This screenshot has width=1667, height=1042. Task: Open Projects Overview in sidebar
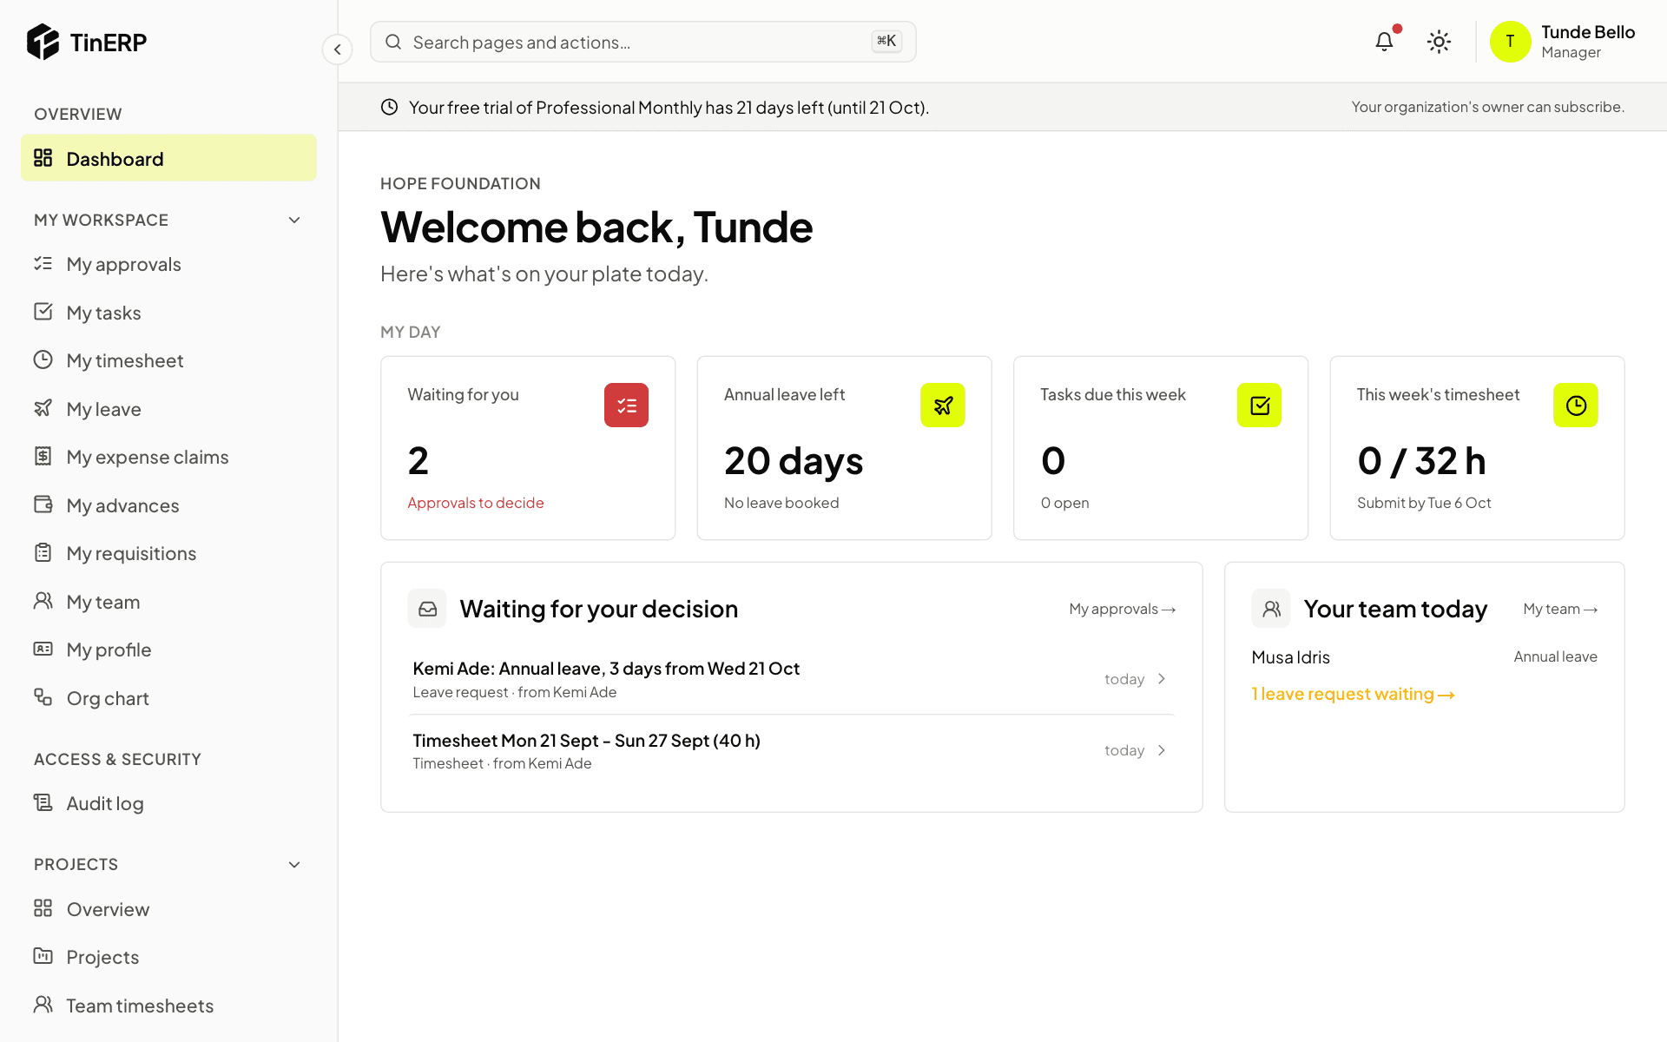[x=168, y=908]
